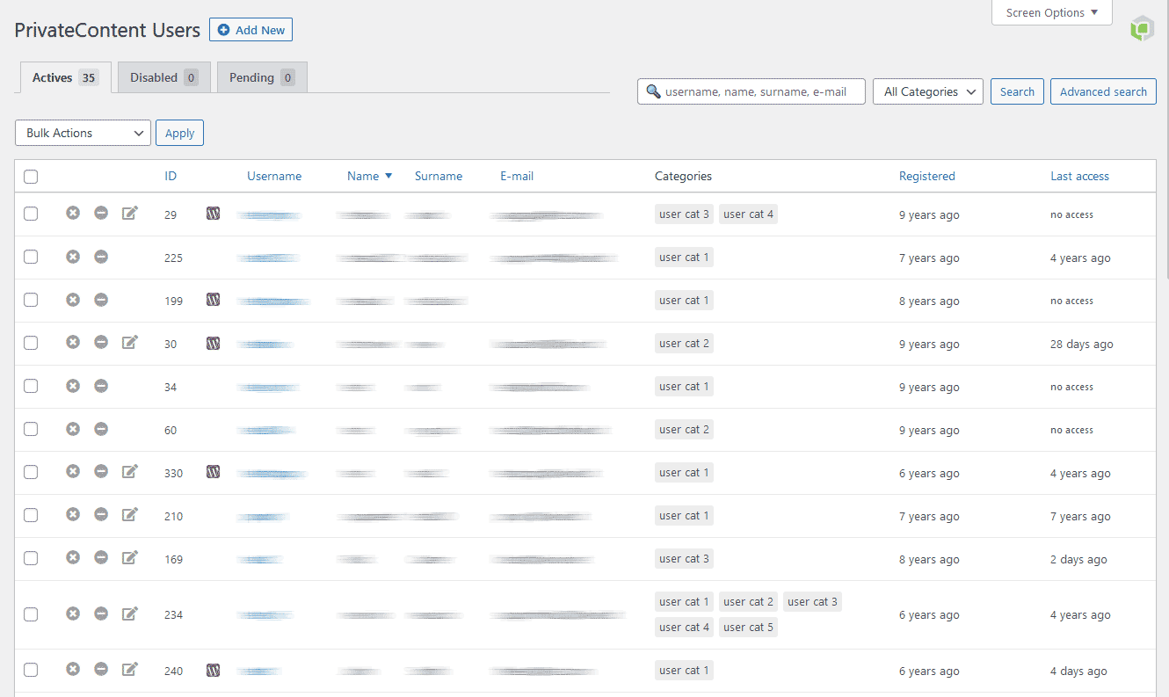Image resolution: width=1169 pixels, height=697 pixels.
Task: Click the Add New button
Action: 250,30
